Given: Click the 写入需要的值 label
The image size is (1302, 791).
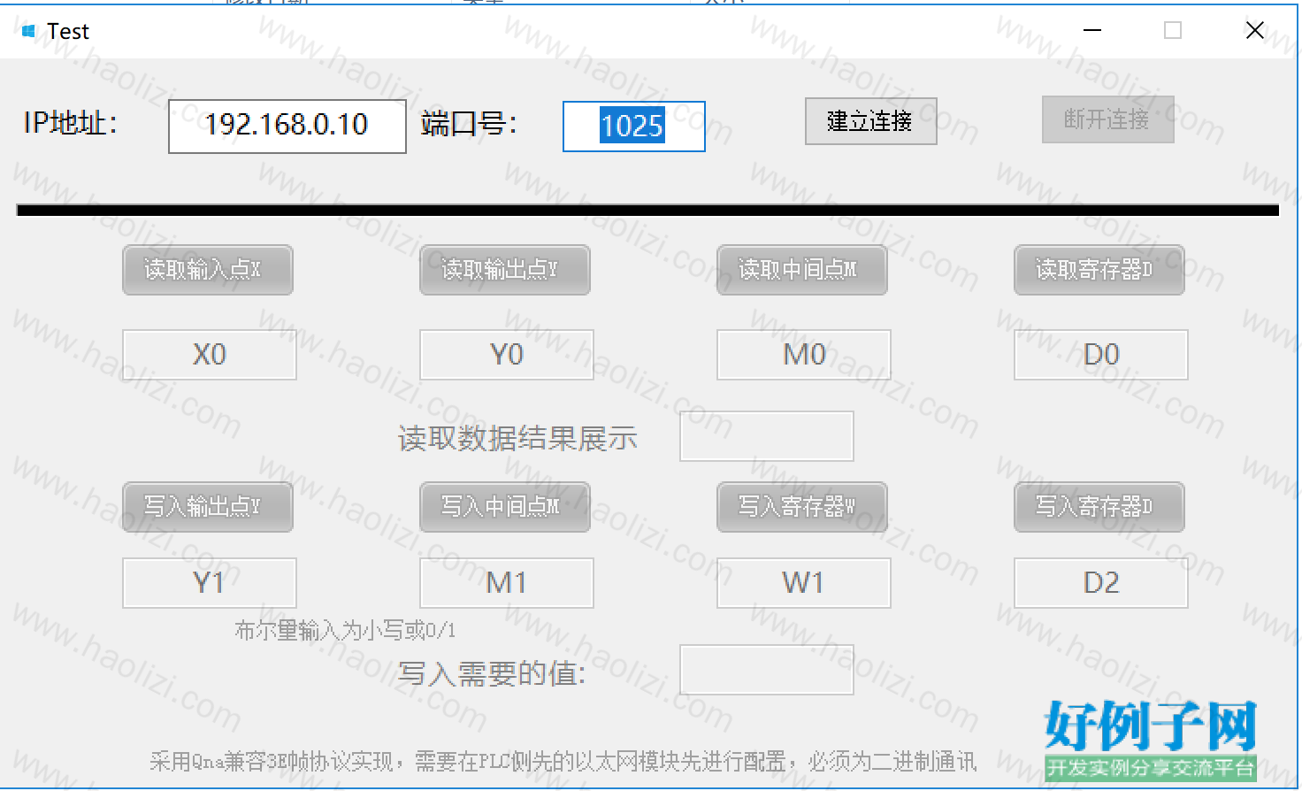Looking at the screenshot, I should [492, 674].
